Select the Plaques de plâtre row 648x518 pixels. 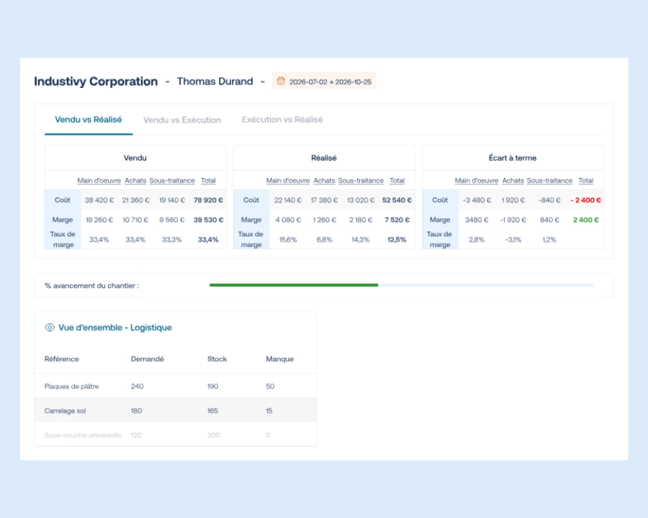click(175, 386)
